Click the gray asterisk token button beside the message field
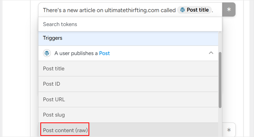254x137 pixels. coord(229,9)
